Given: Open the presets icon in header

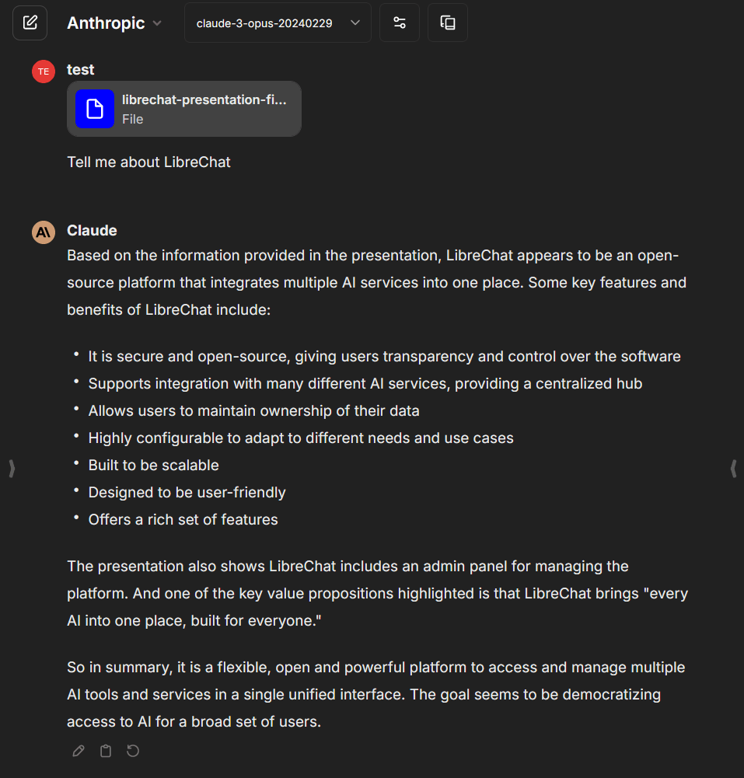Looking at the screenshot, I should click(x=448, y=23).
